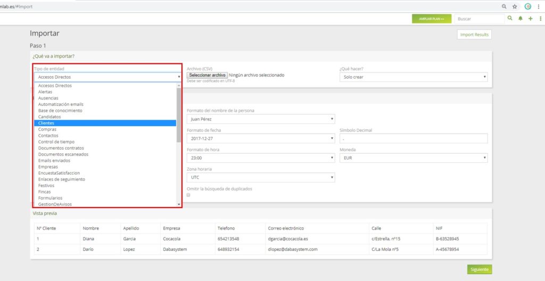Choose Emails enviados option
This screenshot has width=545, height=281.
click(x=105, y=161)
